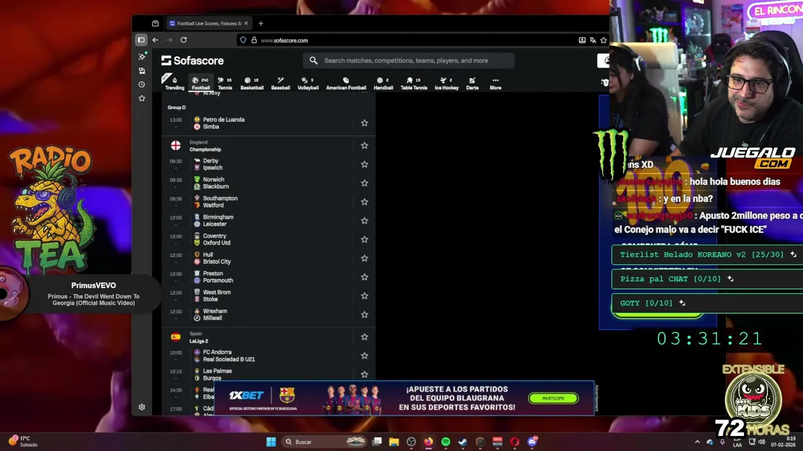
Task: Favorite the Birmingham vs Leicester match
Action: pyautogui.click(x=364, y=220)
